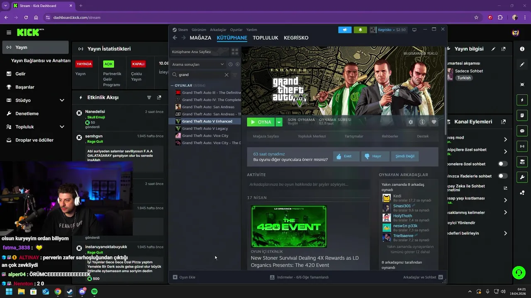Select Grand Theft Auto: Vice City
This screenshot has height=298, width=531.
[x=205, y=136]
